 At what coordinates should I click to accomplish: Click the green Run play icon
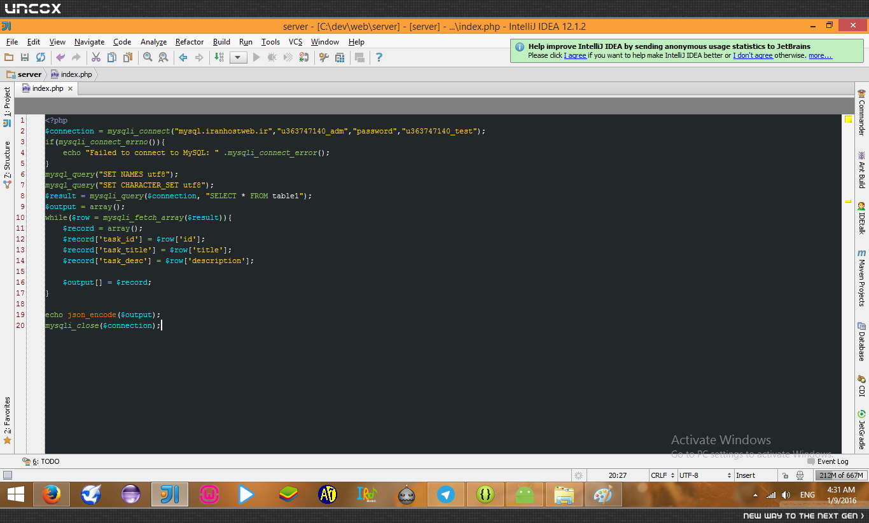[x=256, y=57]
